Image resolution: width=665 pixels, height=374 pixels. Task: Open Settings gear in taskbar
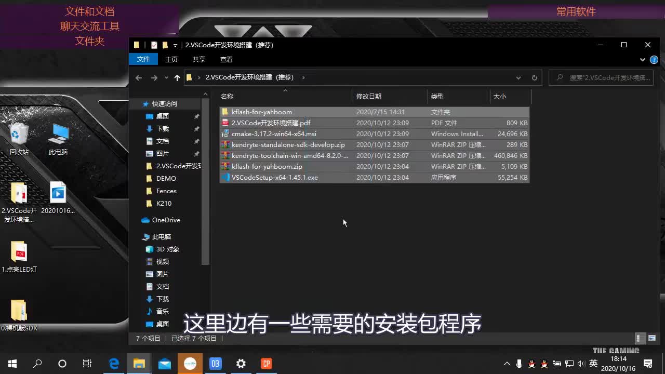pos(241,364)
